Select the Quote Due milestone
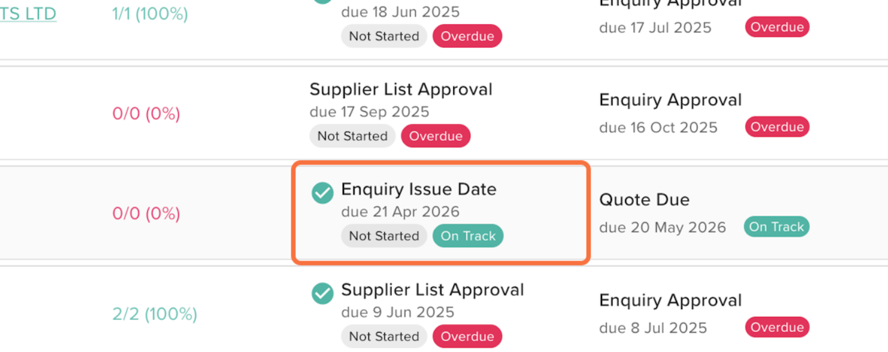Image resolution: width=888 pixels, height=352 pixels. coord(644,200)
